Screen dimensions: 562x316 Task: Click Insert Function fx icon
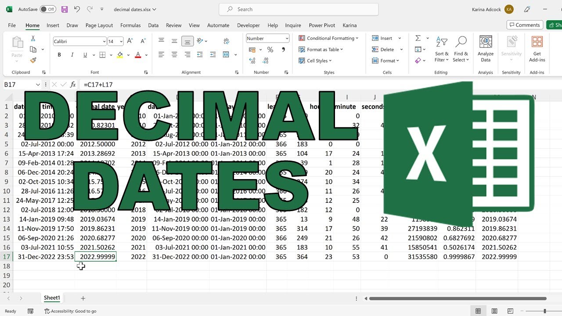73,84
